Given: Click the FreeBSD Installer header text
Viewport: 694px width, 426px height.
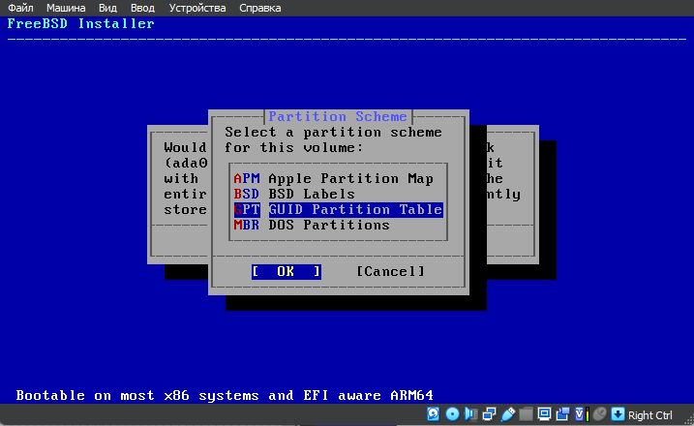Looking at the screenshot, I should [81, 24].
